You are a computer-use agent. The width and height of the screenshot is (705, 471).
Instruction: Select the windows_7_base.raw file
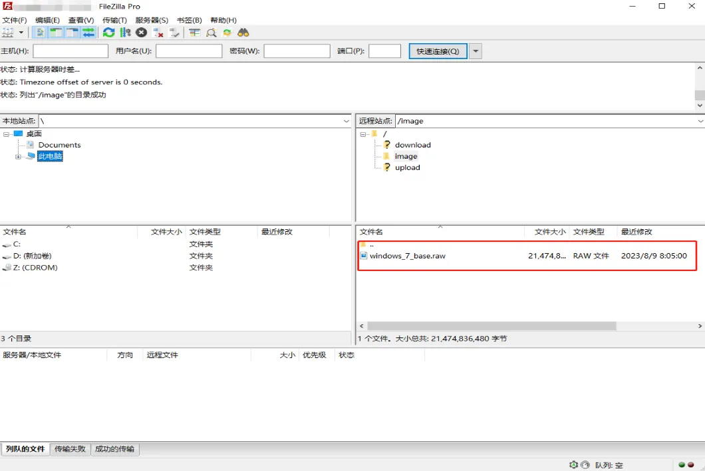point(408,255)
